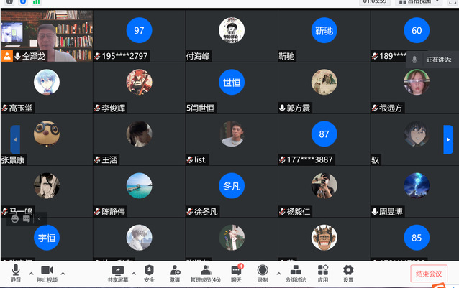Click the emoji reaction smiley icon

pos(14,218)
